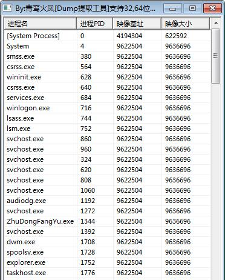Select svchost.exe with PID 960

(107, 149)
